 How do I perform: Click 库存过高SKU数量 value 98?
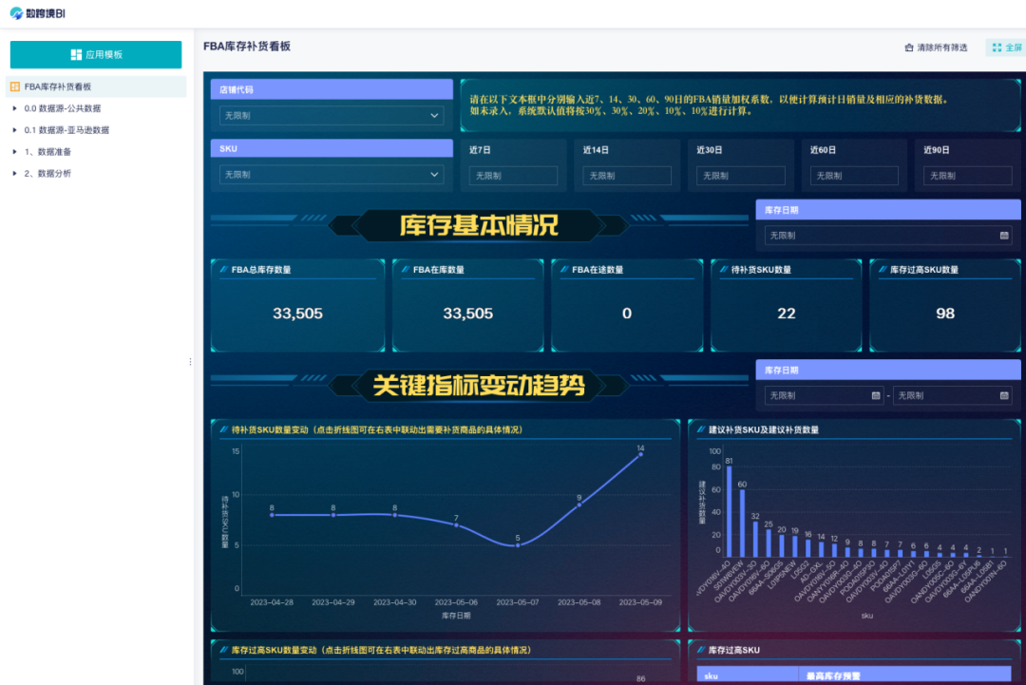[945, 314]
